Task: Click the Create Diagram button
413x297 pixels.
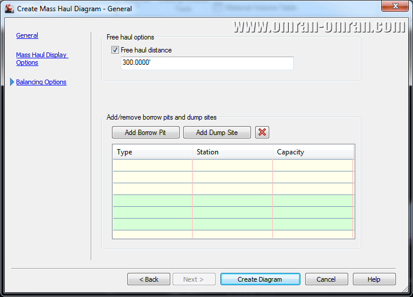Action: click(260, 279)
